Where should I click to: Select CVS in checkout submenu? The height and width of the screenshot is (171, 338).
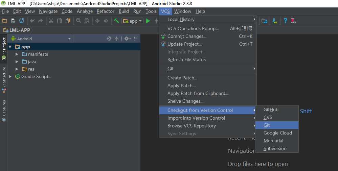pos(277,117)
